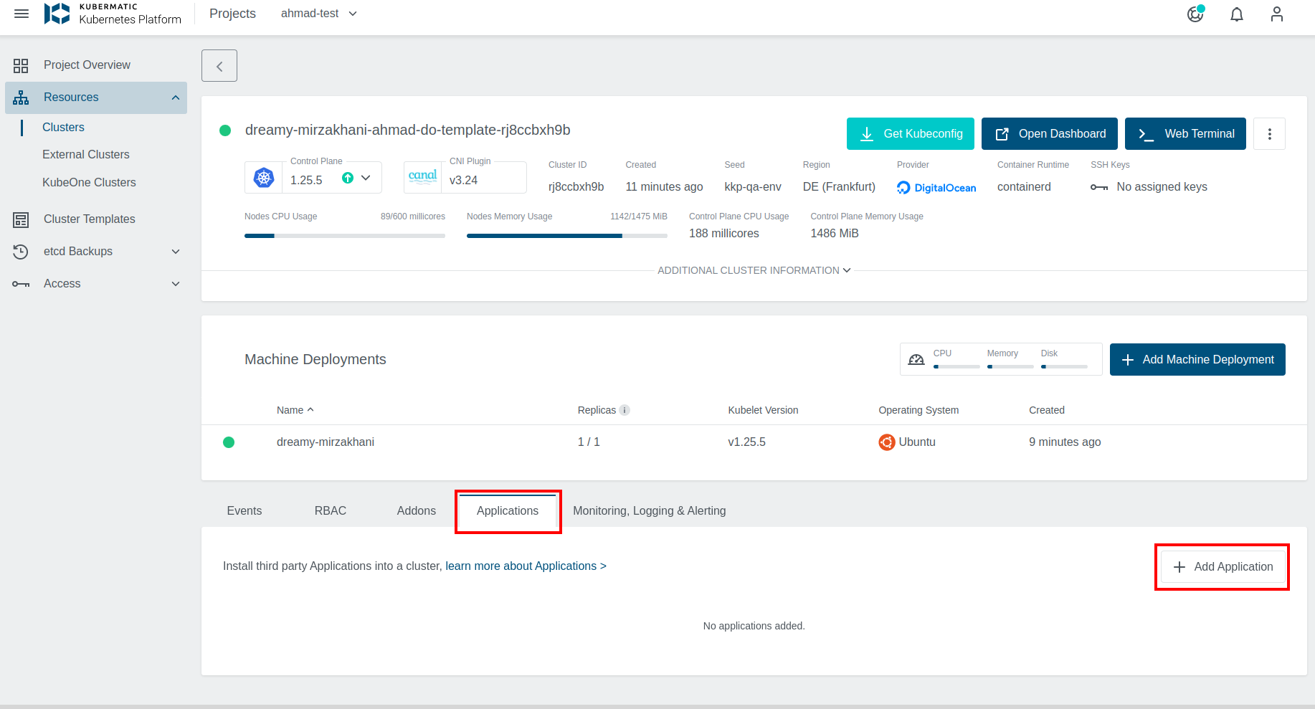Viewport: 1315px width, 709px height.
Task: Click the notifications bell icon
Action: (1236, 14)
